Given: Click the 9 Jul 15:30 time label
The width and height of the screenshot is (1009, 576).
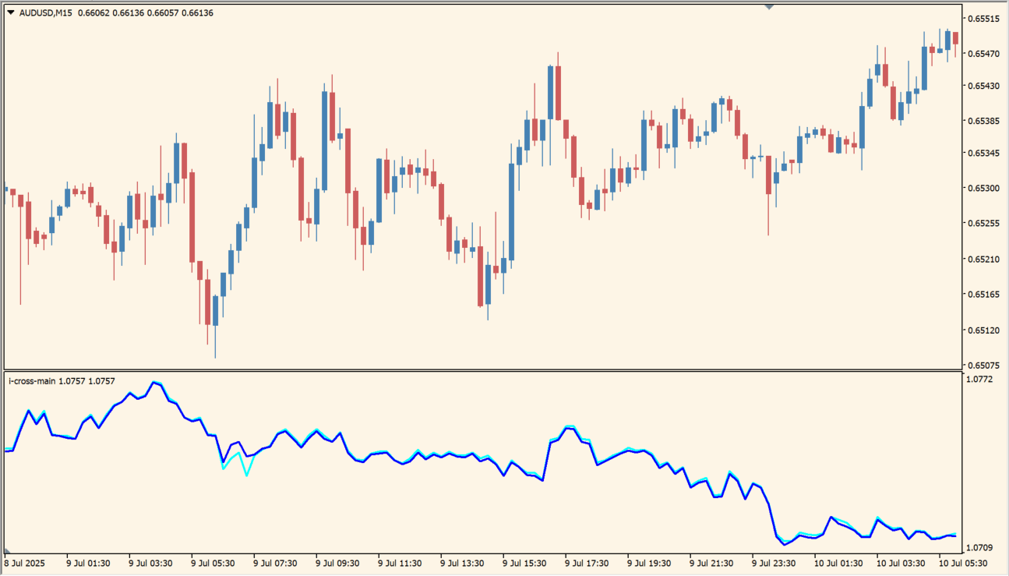Looking at the screenshot, I should (524, 563).
